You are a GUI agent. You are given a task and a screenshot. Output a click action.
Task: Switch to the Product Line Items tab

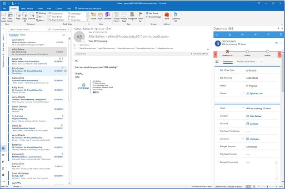(x=246, y=61)
